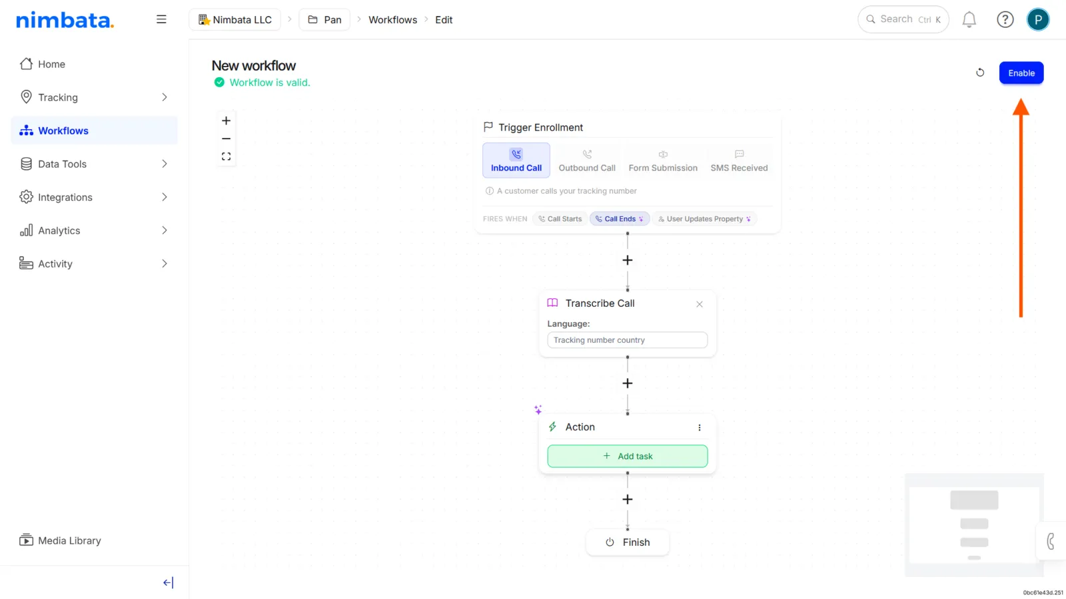Image resolution: width=1066 pixels, height=599 pixels.
Task: Click the Finish node
Action: coord(627,542)
